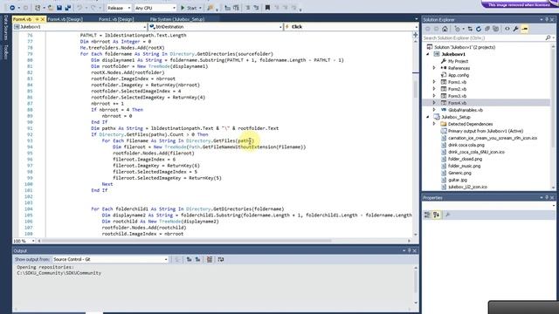The width and height of the screenshot is (559, 314).
Task: Expand the Form1.vb node
Action: (x=434, y=82)
